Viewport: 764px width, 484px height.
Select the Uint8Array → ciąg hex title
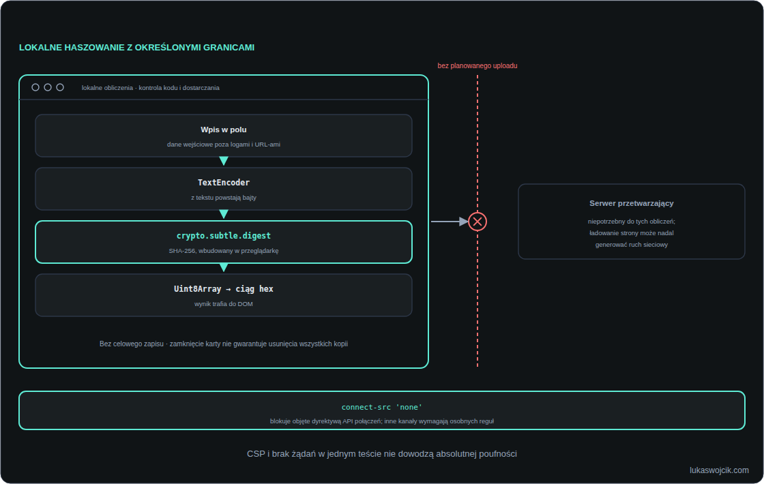point(224,289)
